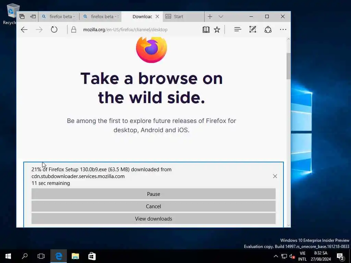Cancel the Firefox Setup download
The width and height of the screenshot is (351, 263).
pyautogui.click(x=153, y=206)
